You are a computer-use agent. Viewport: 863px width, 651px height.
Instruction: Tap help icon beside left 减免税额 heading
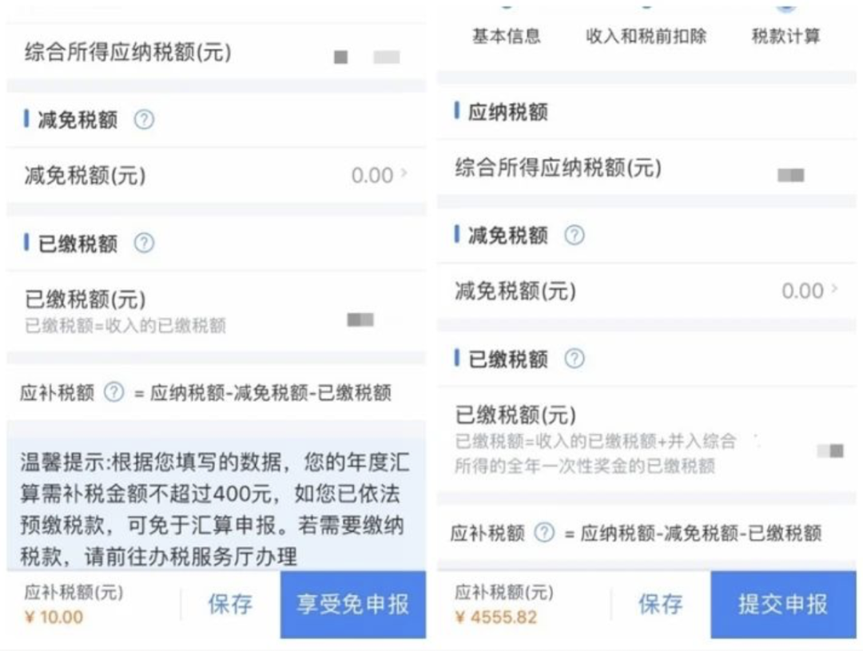[144, 119]
